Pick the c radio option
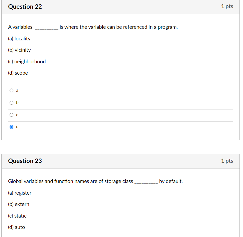 11,115
